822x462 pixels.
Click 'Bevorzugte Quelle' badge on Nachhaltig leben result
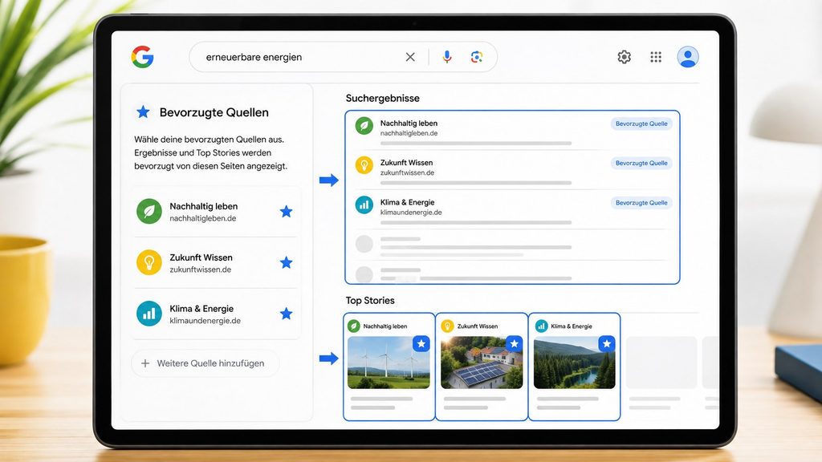coord(641,124)
